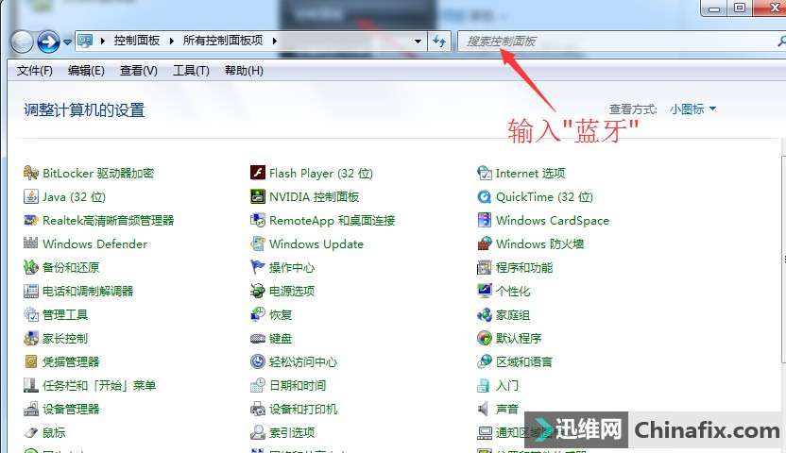The height and width of the screenshot is (453, 786).
Task: Expand the address bar history dropdown arrow
Action: [418, 41]
